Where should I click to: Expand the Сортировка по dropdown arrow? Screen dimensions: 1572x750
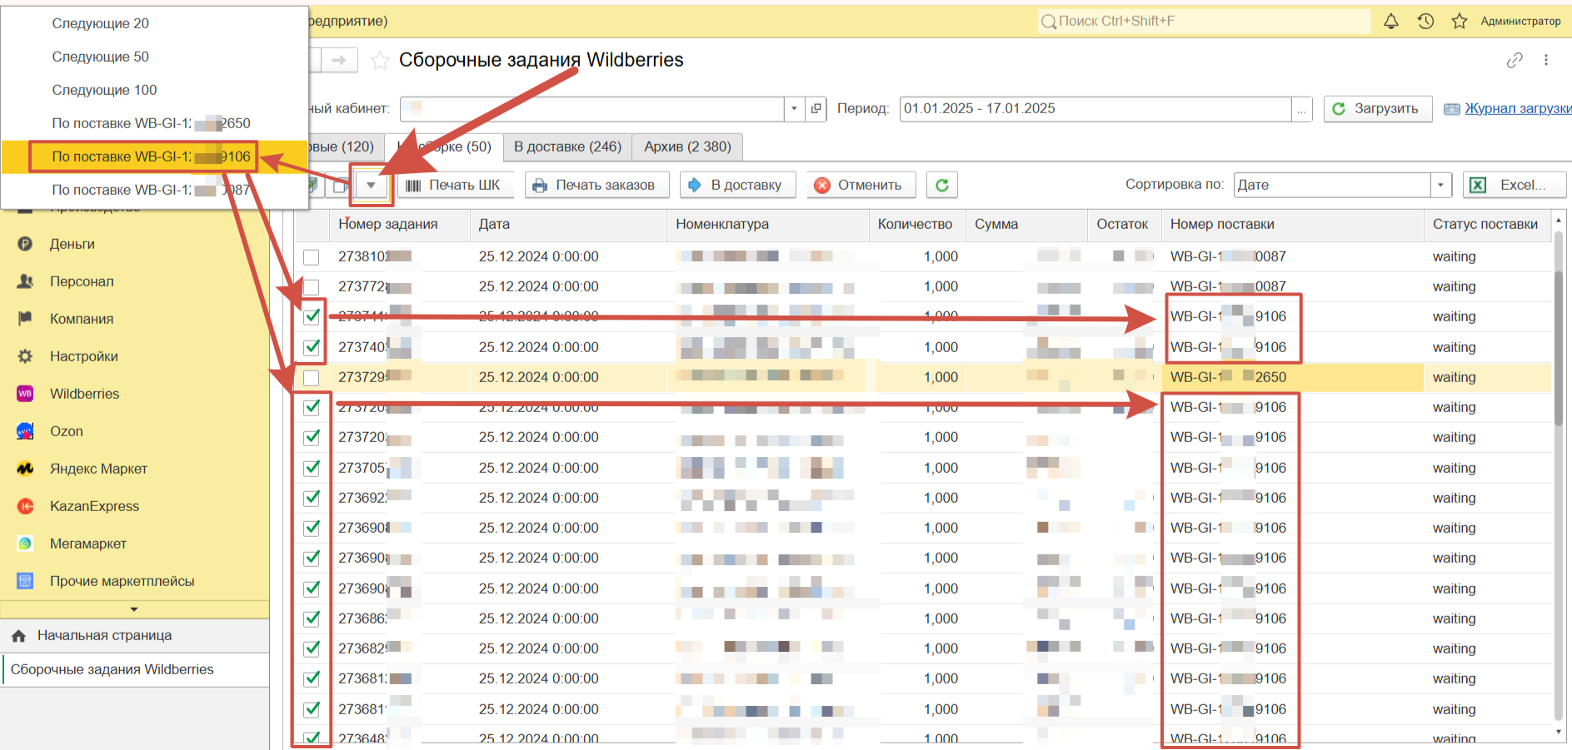pos(1441,185)
